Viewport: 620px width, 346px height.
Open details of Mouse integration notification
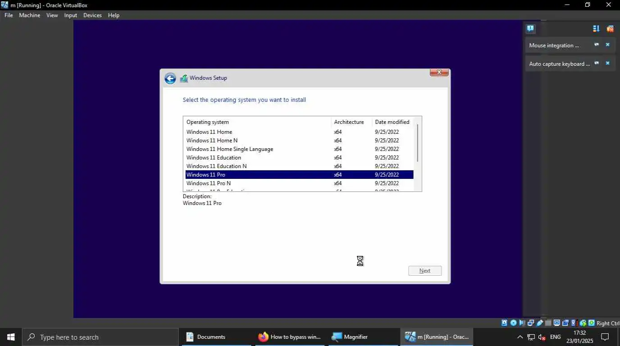point(596,45)
